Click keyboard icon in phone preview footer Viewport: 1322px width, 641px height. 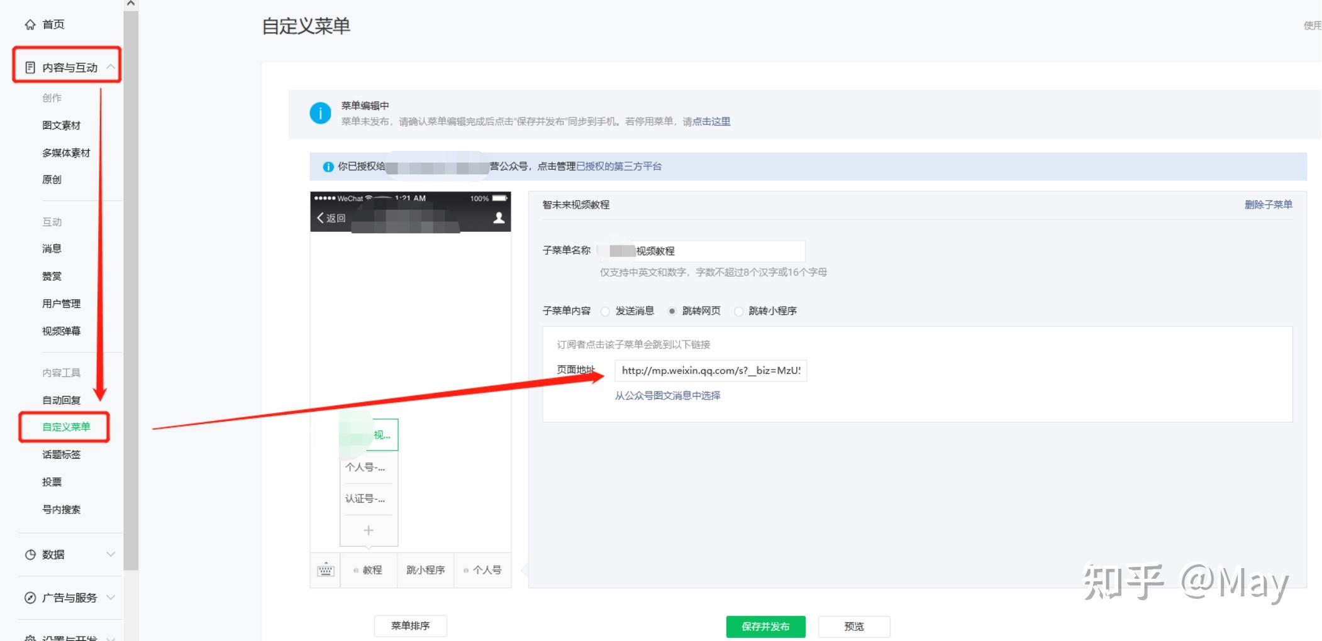point(326,570)
